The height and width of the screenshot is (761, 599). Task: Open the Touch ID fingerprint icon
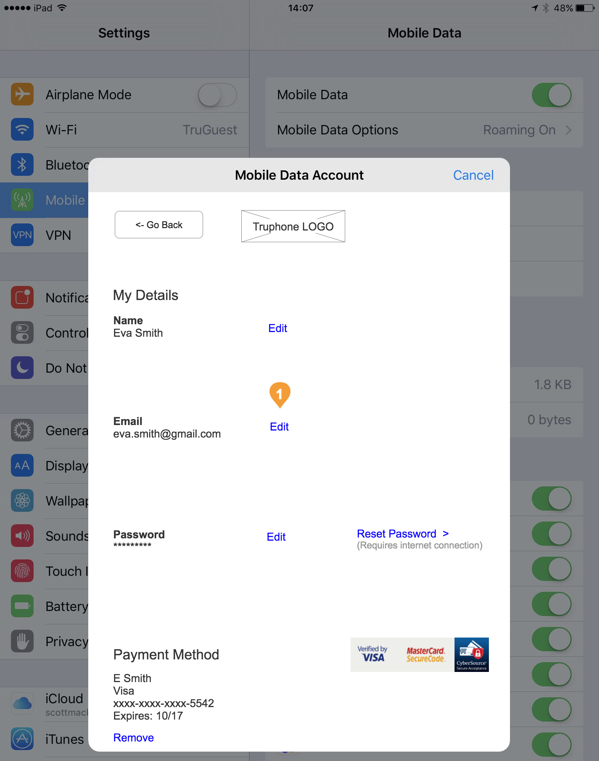point(22,571)
